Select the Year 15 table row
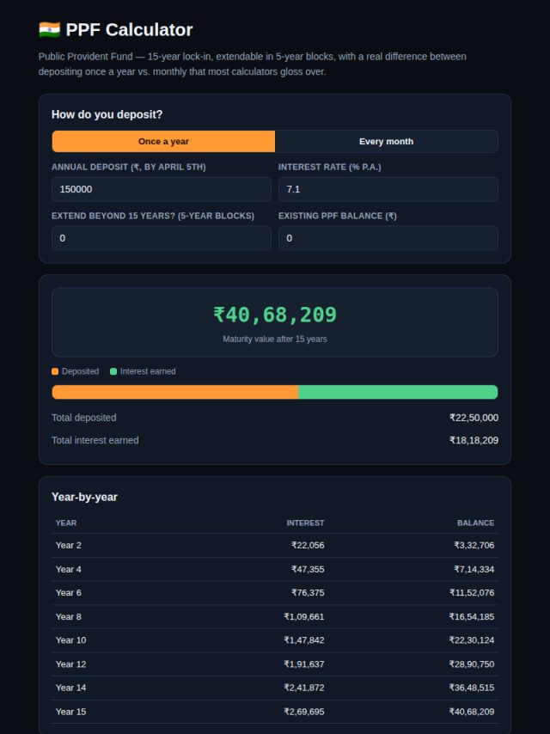This screenshot has width=550, height=734. (275, 712)
